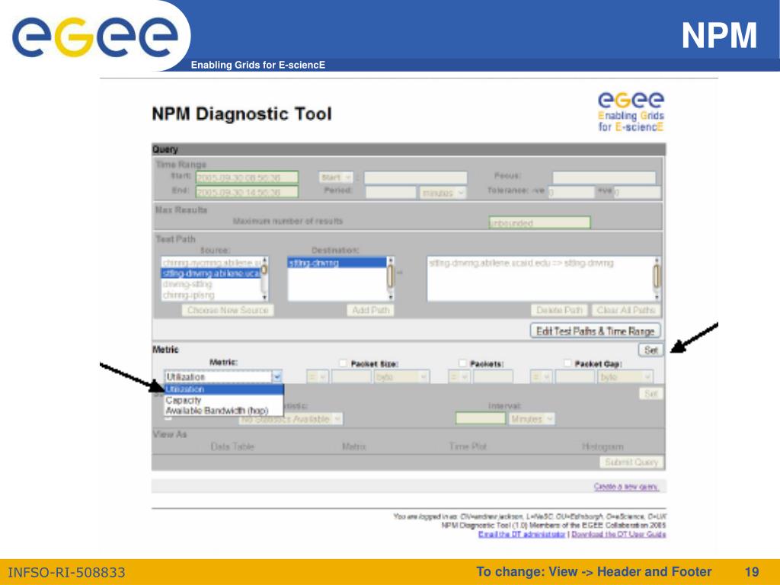780x585 pixels.
Task: Choose Matrix under View As
Action: 353,446
